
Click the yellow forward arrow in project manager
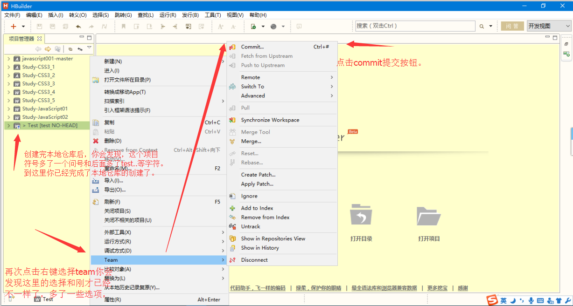[48, 49]
